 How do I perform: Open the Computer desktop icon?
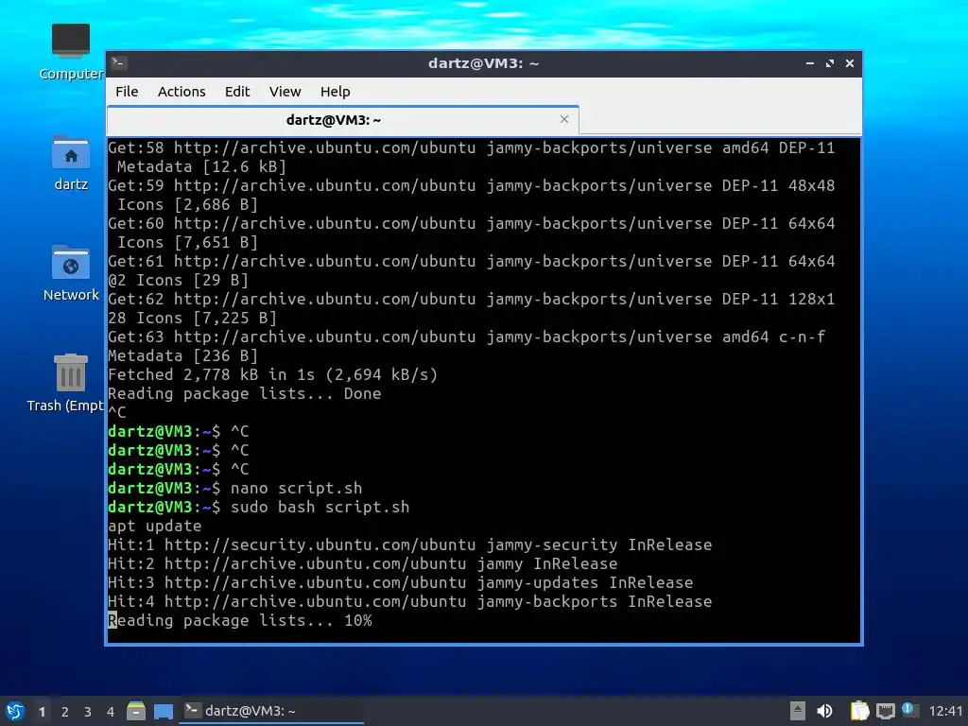70,52
